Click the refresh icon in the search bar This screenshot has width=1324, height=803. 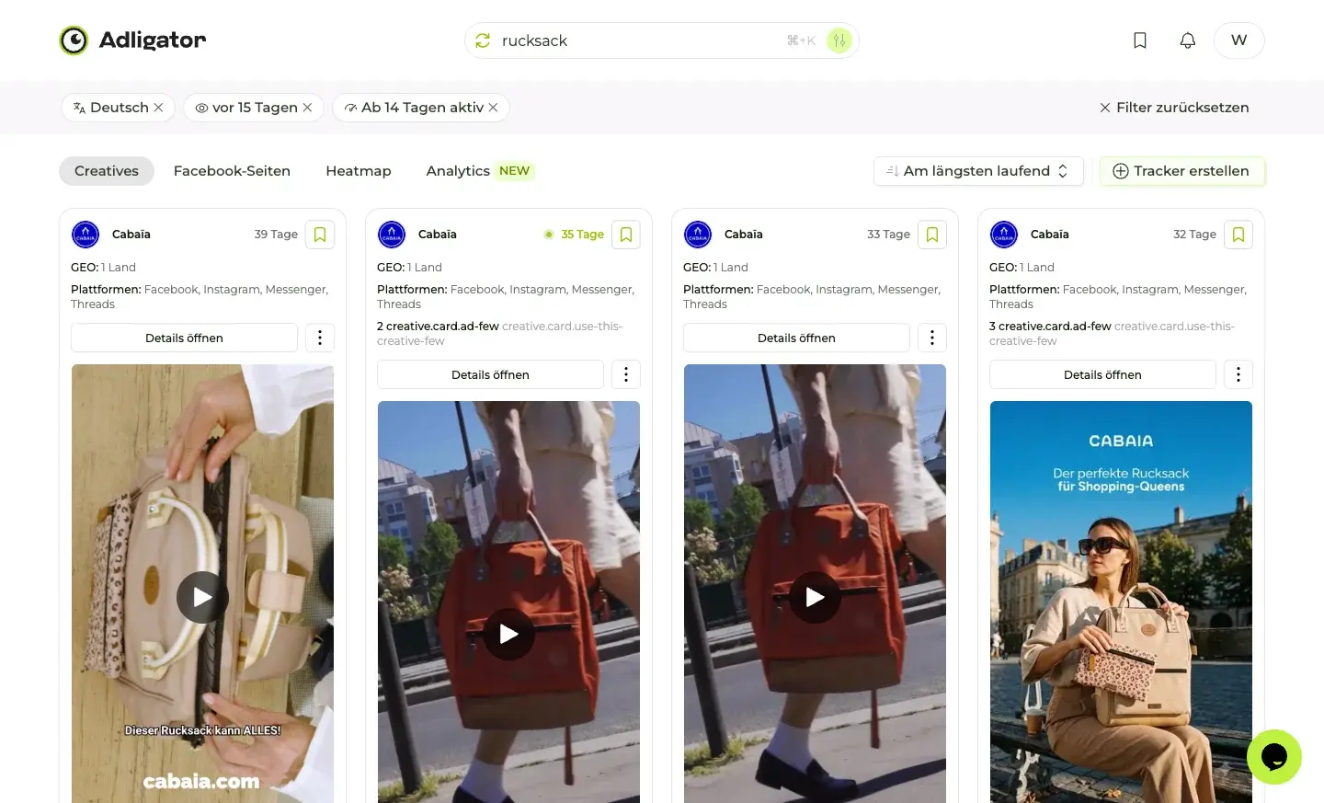(483, 40)
